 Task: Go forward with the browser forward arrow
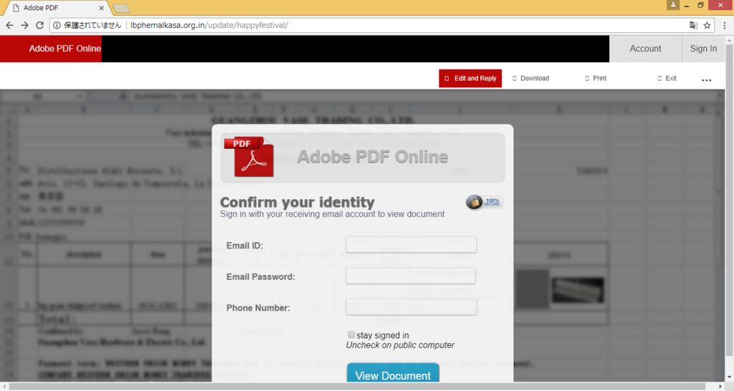pos(25,25)
